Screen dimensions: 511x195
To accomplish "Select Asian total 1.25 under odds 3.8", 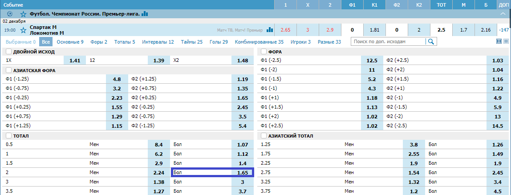I will point(414,144).
